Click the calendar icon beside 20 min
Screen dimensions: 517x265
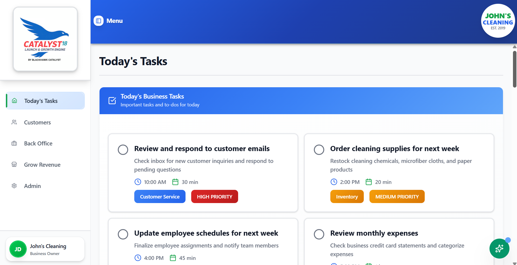tap(369, 182)
